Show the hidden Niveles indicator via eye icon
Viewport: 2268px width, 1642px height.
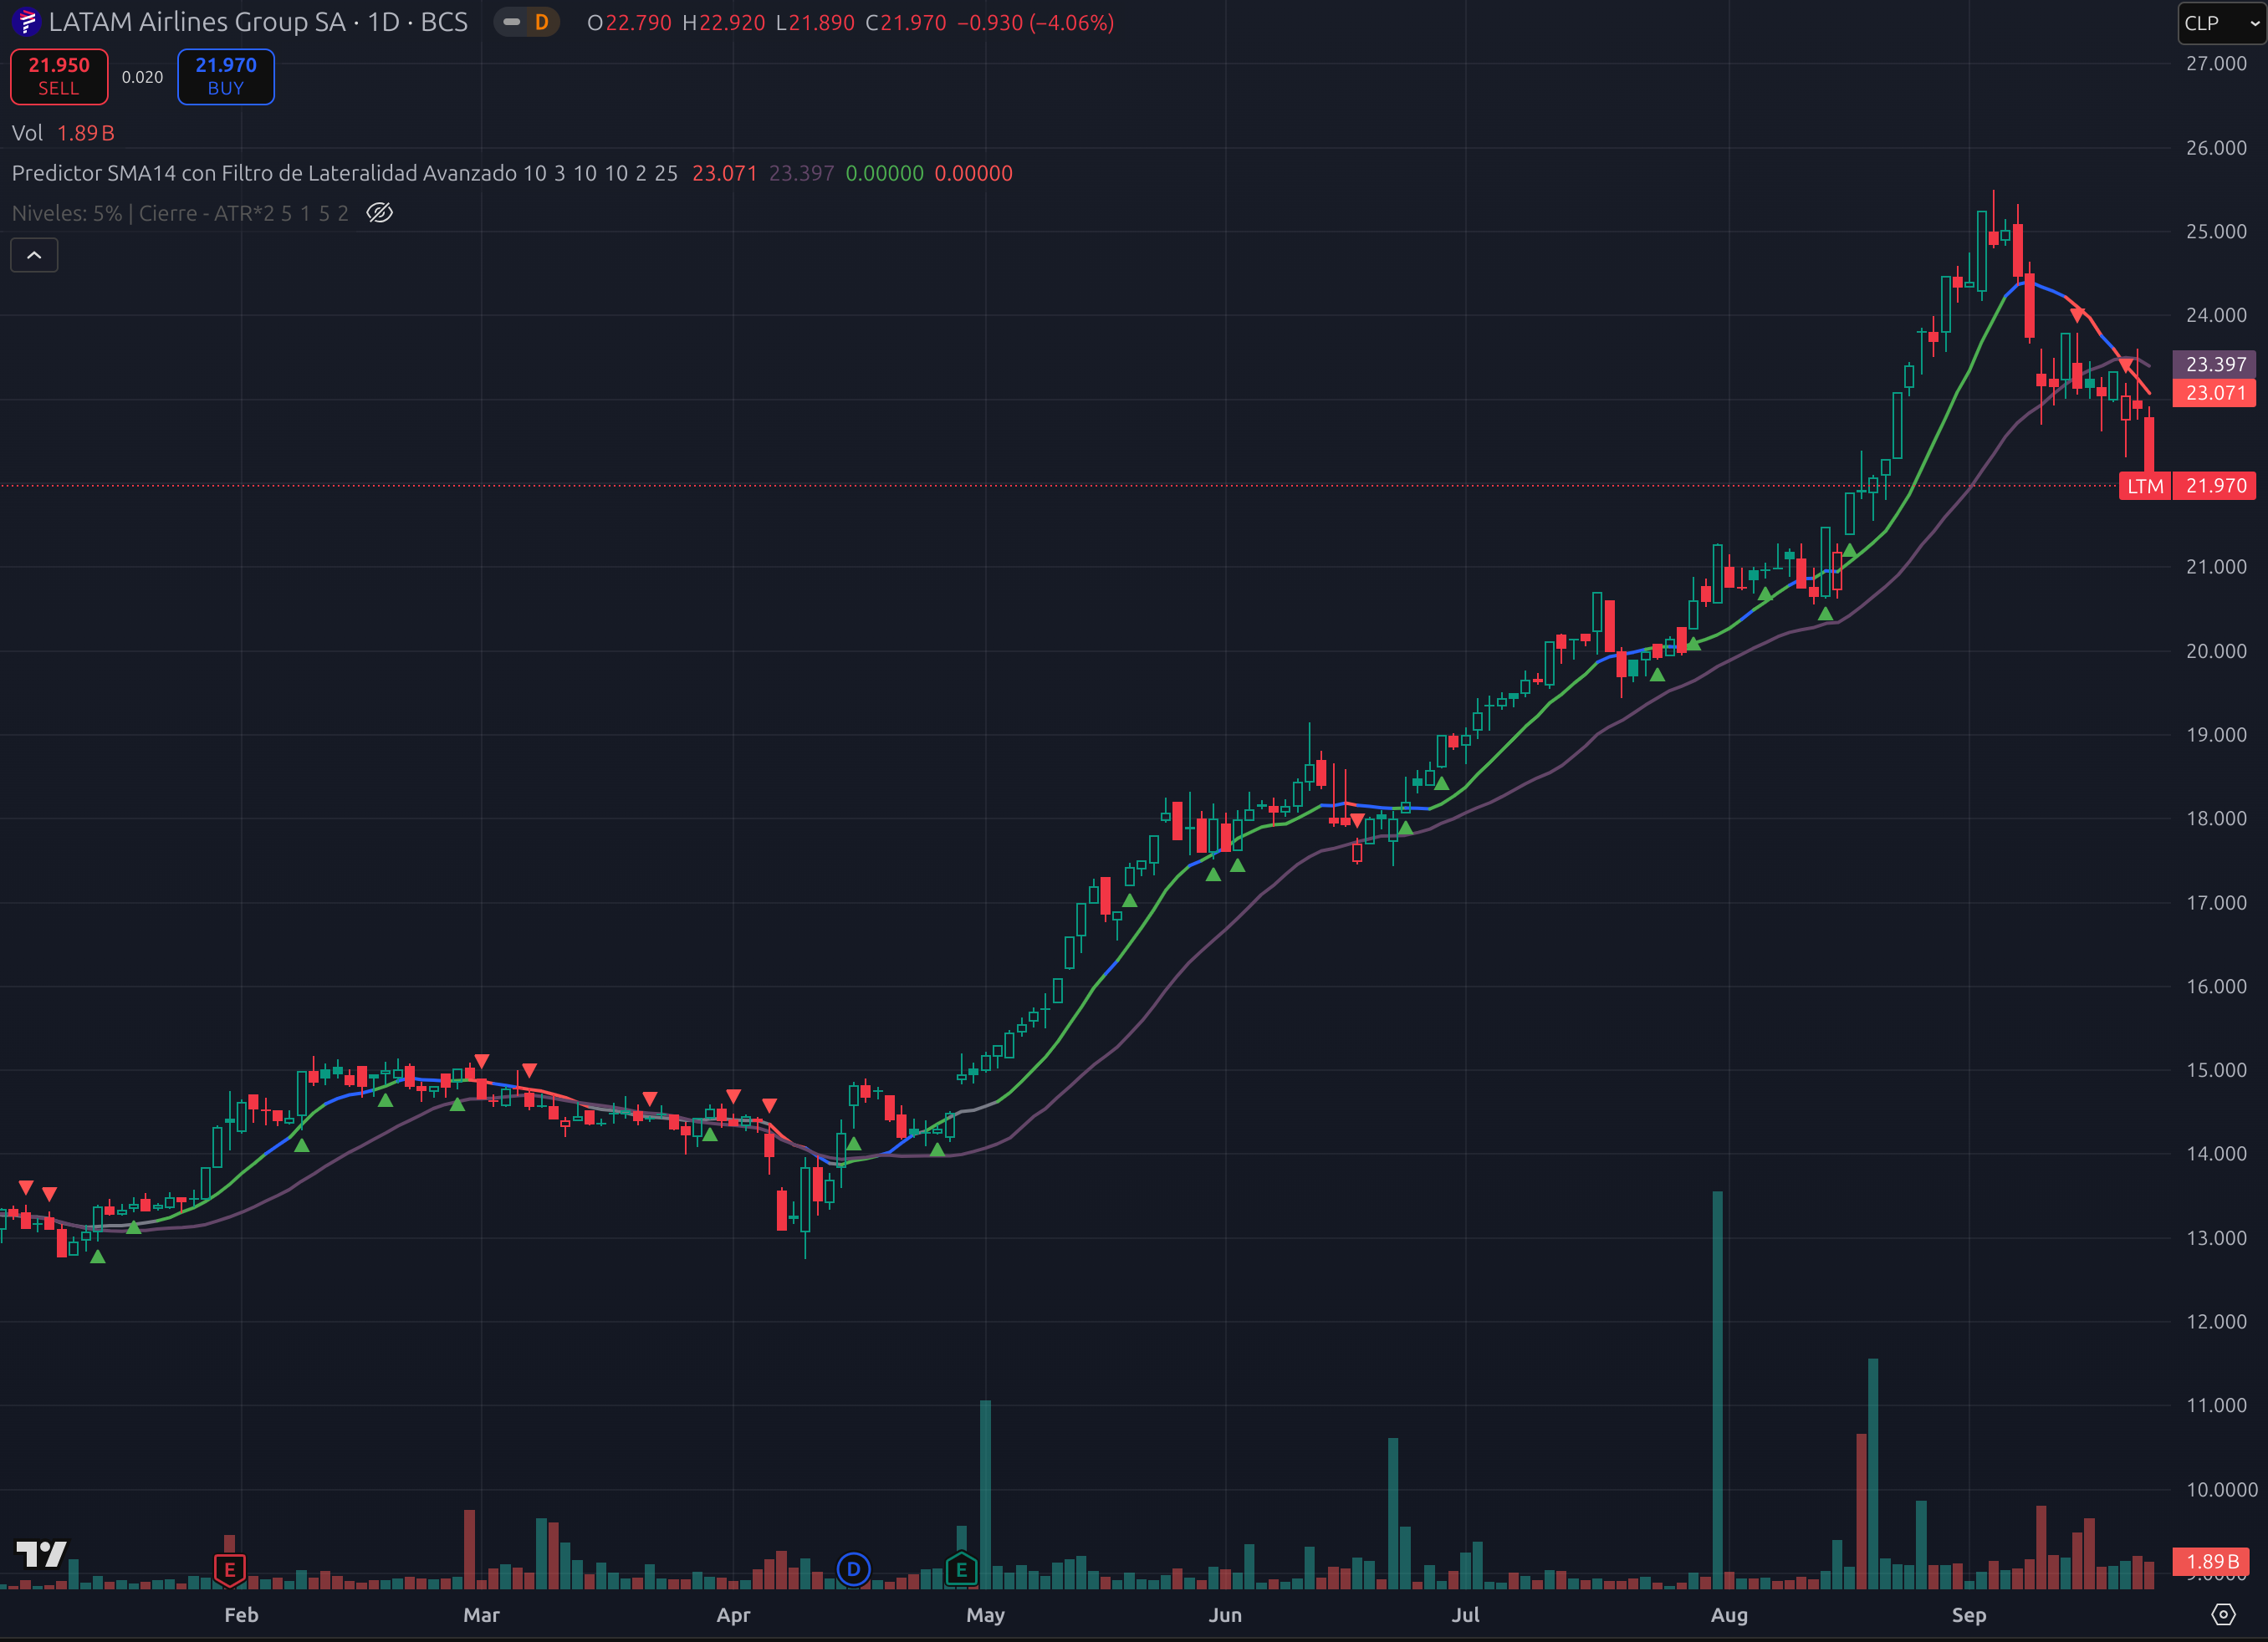pos(380,213)
